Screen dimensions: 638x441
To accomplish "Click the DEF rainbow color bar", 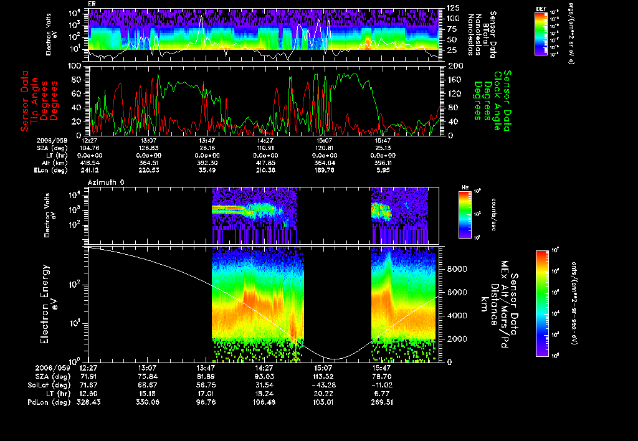I will tap(541, 34).
